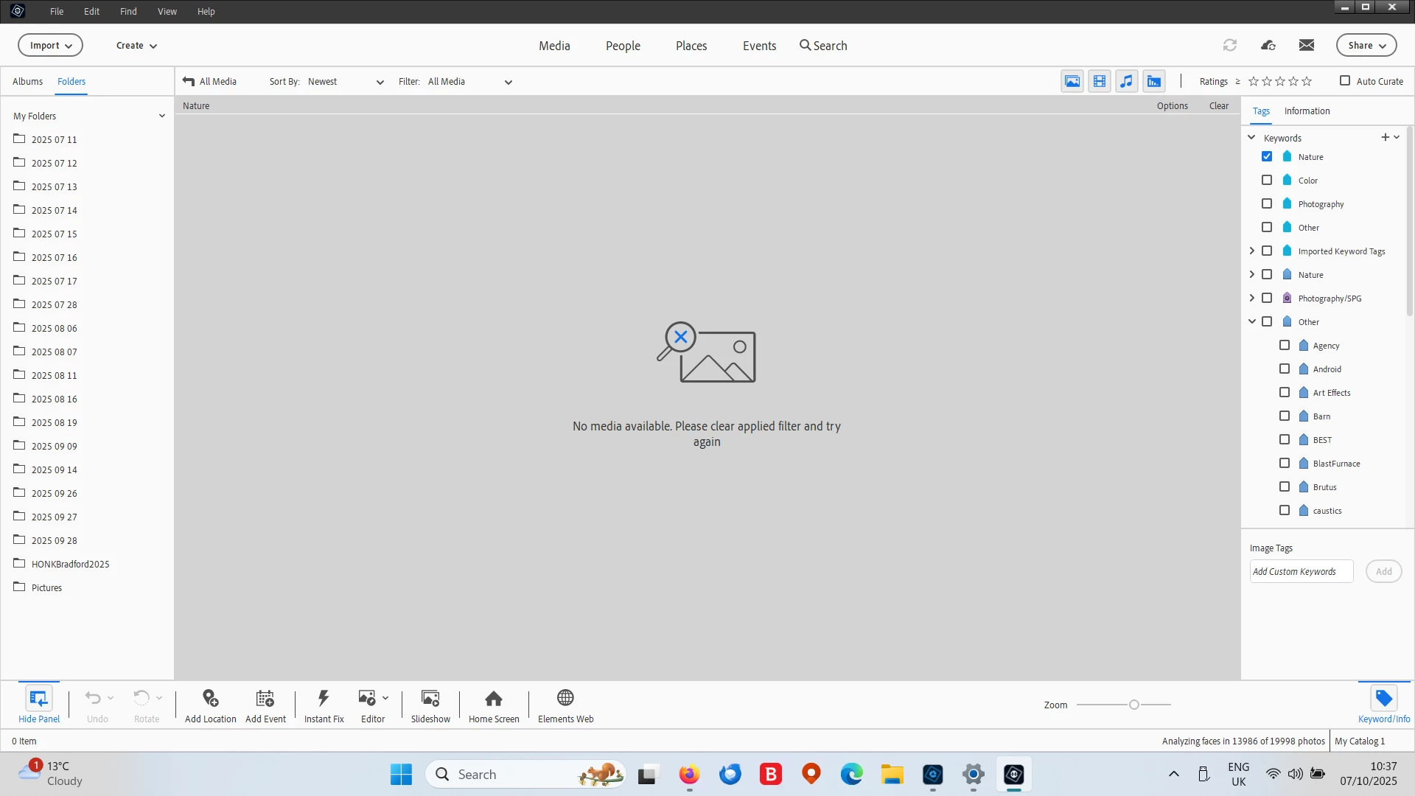1415x796 pixels.
Task: Click the Home Screen icon
Action: pos(494,698)
